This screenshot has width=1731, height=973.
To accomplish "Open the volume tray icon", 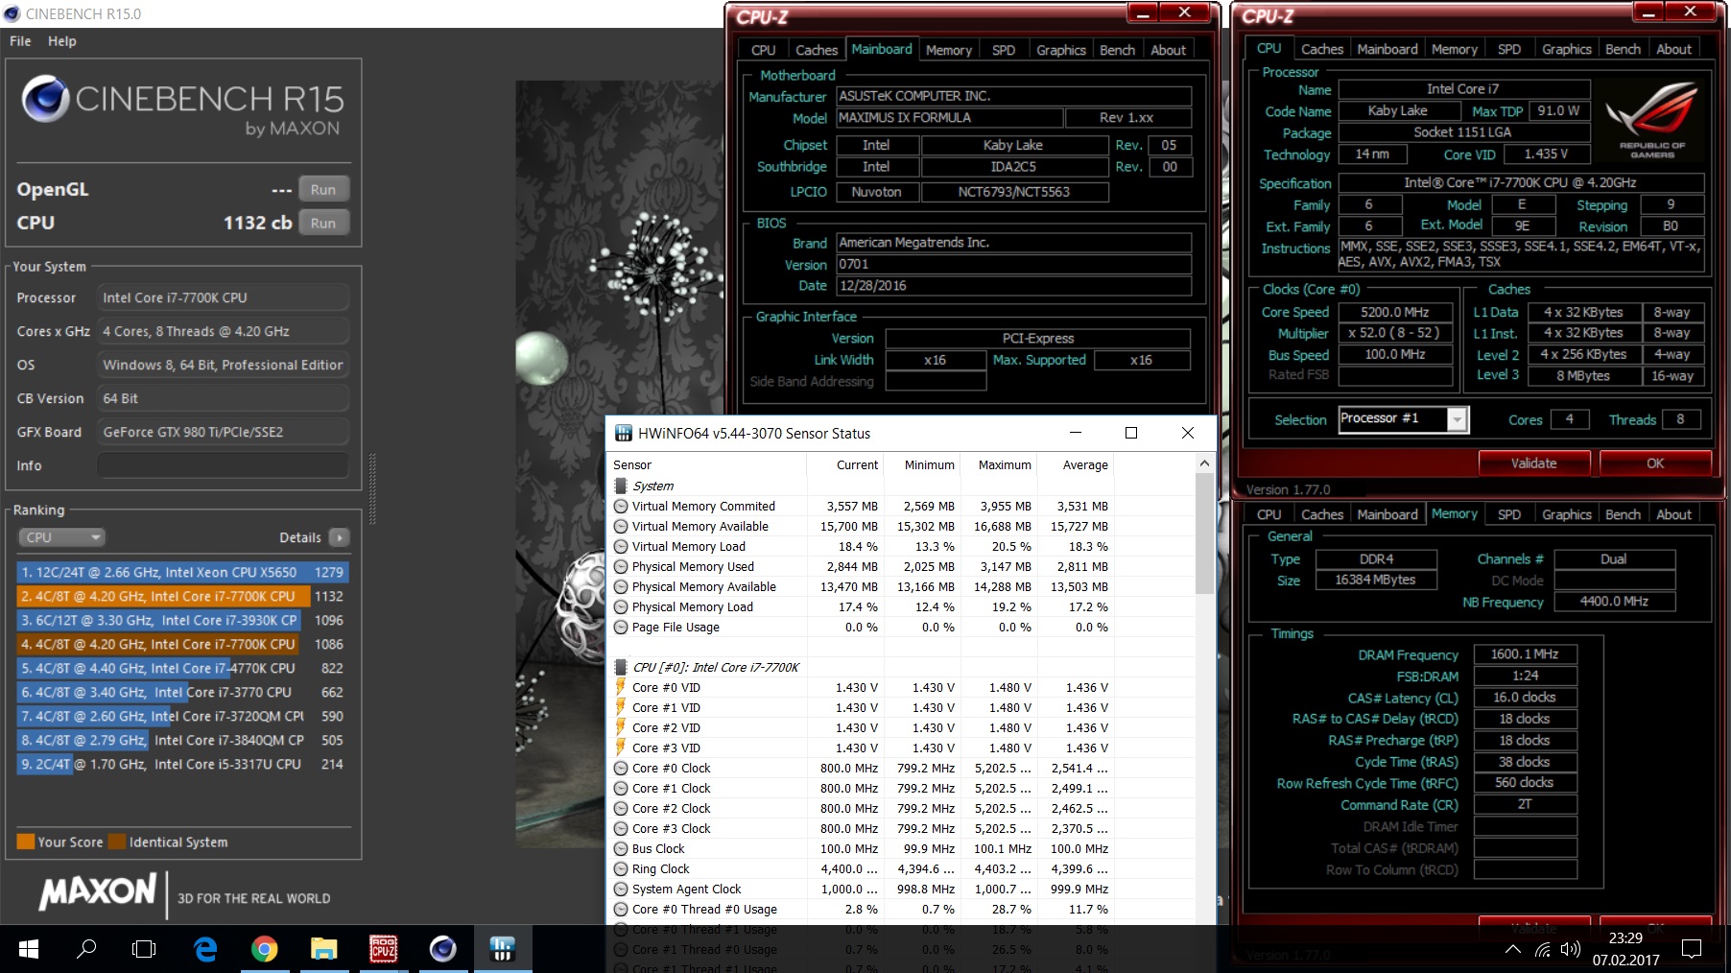I will 1571,950.
